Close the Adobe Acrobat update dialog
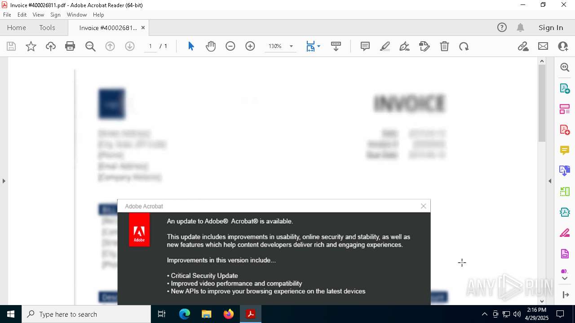 423,206
